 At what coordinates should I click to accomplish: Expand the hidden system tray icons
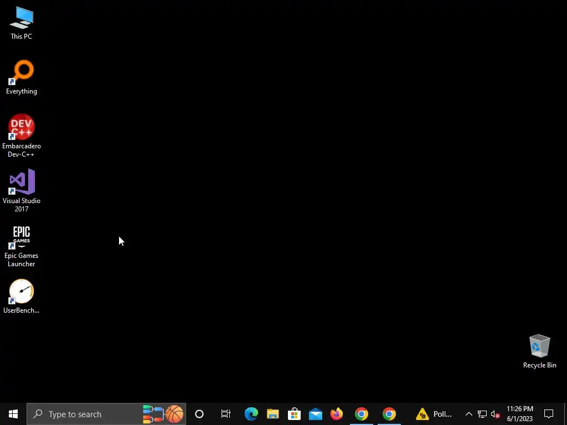(468, 414)
